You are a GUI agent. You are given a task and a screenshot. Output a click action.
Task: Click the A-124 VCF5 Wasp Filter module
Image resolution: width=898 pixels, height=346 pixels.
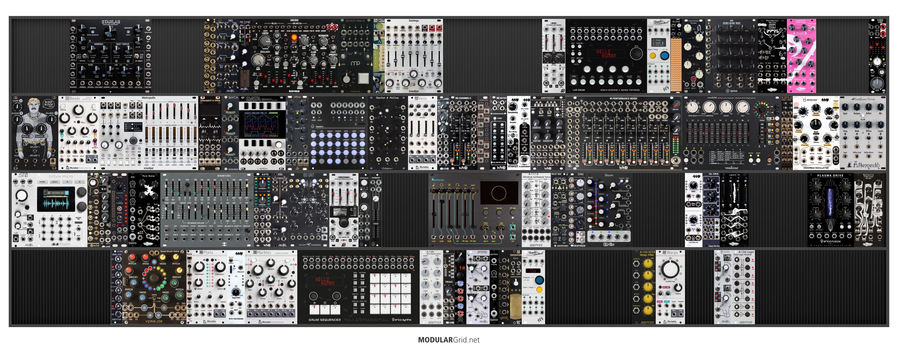coord(644,287)
